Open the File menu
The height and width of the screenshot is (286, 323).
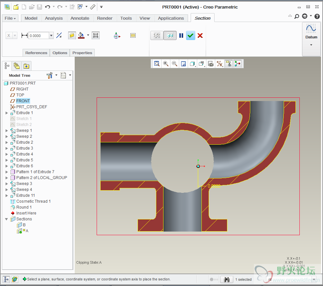(10, 18)
